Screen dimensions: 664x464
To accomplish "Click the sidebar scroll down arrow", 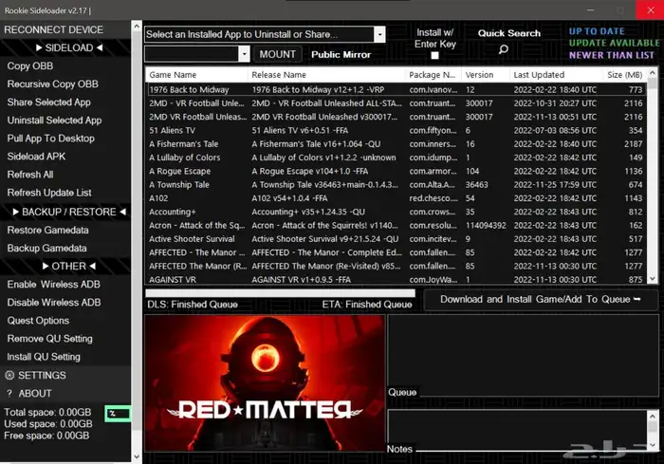I will tap(137, 456).
